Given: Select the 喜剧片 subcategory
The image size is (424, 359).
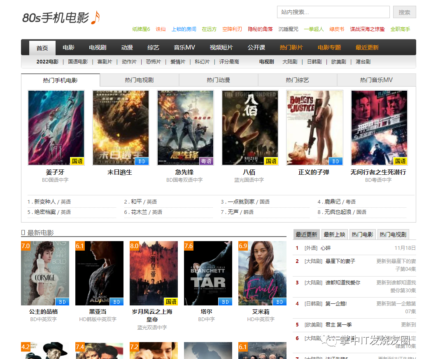Looking at the screenshot, I should pyautogui.click(x=105, y=62).
